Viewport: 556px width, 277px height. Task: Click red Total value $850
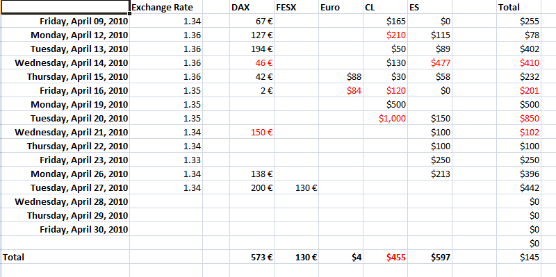pyautogui.click(x=518, y=118)
